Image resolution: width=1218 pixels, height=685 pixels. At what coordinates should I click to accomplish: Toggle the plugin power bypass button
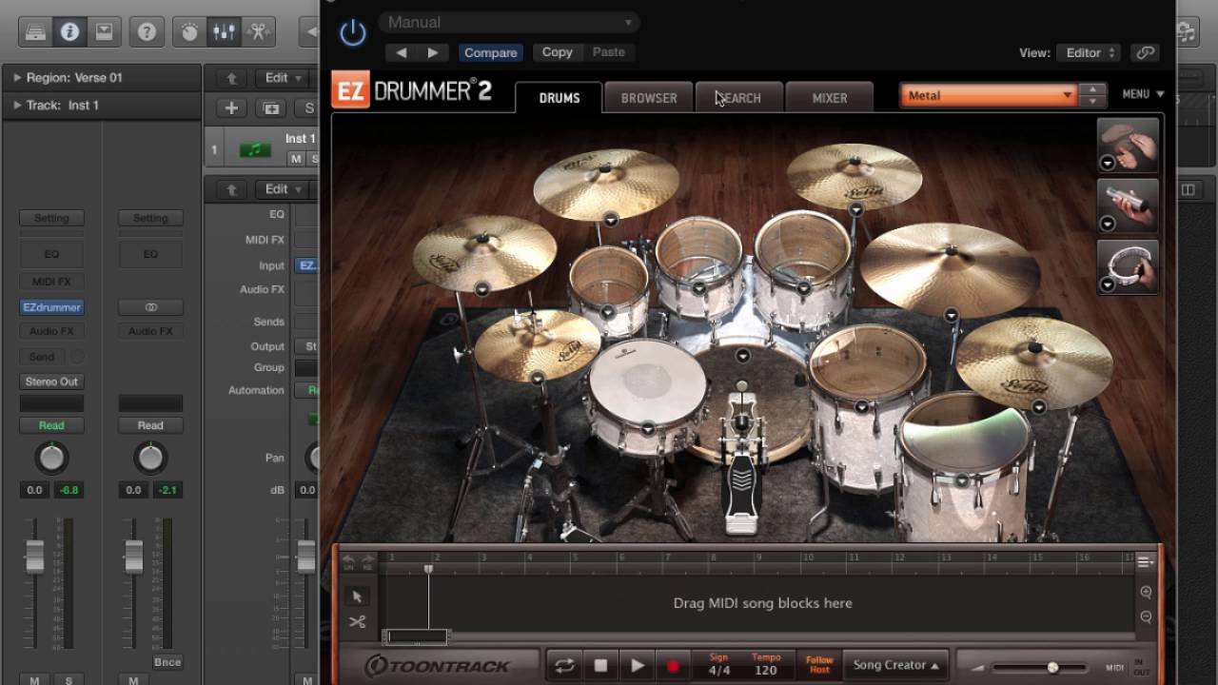point(353,33)
